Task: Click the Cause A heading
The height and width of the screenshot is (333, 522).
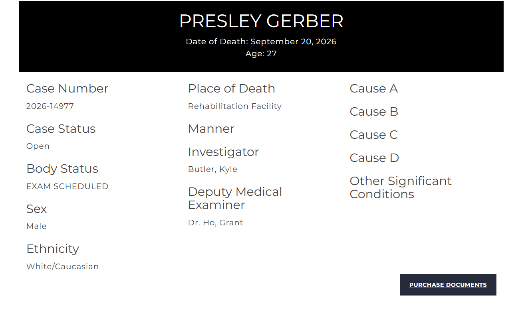Action: 374,89
